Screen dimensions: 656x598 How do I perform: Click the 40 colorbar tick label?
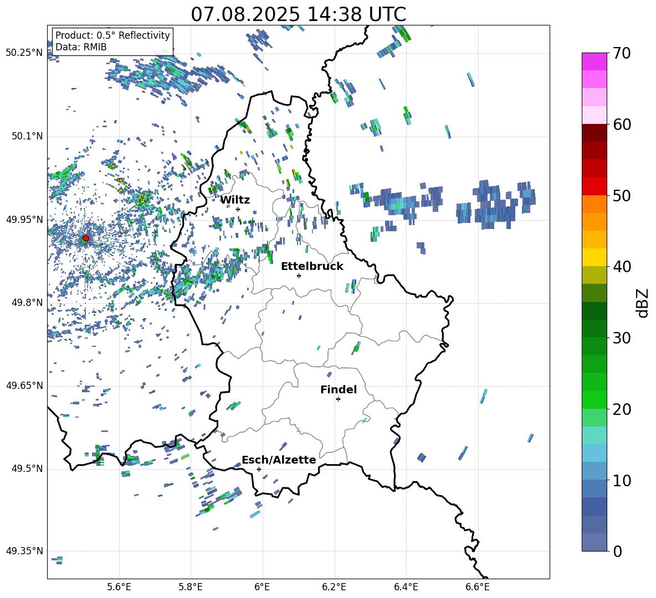(622, 267)
